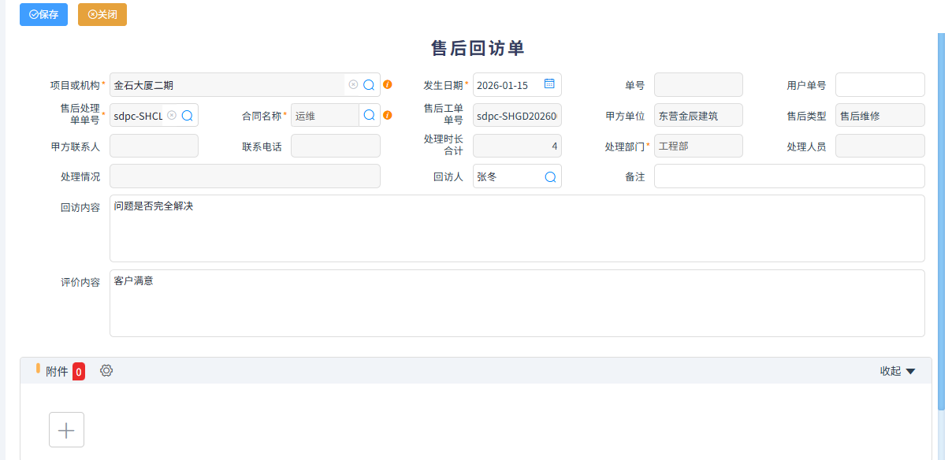Click search icon in 售后处理单单号 field

(x=187, y=116)
